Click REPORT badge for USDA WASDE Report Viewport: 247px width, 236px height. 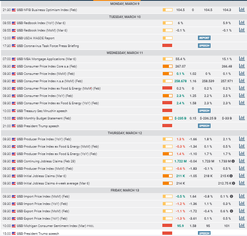pos(204,38)
